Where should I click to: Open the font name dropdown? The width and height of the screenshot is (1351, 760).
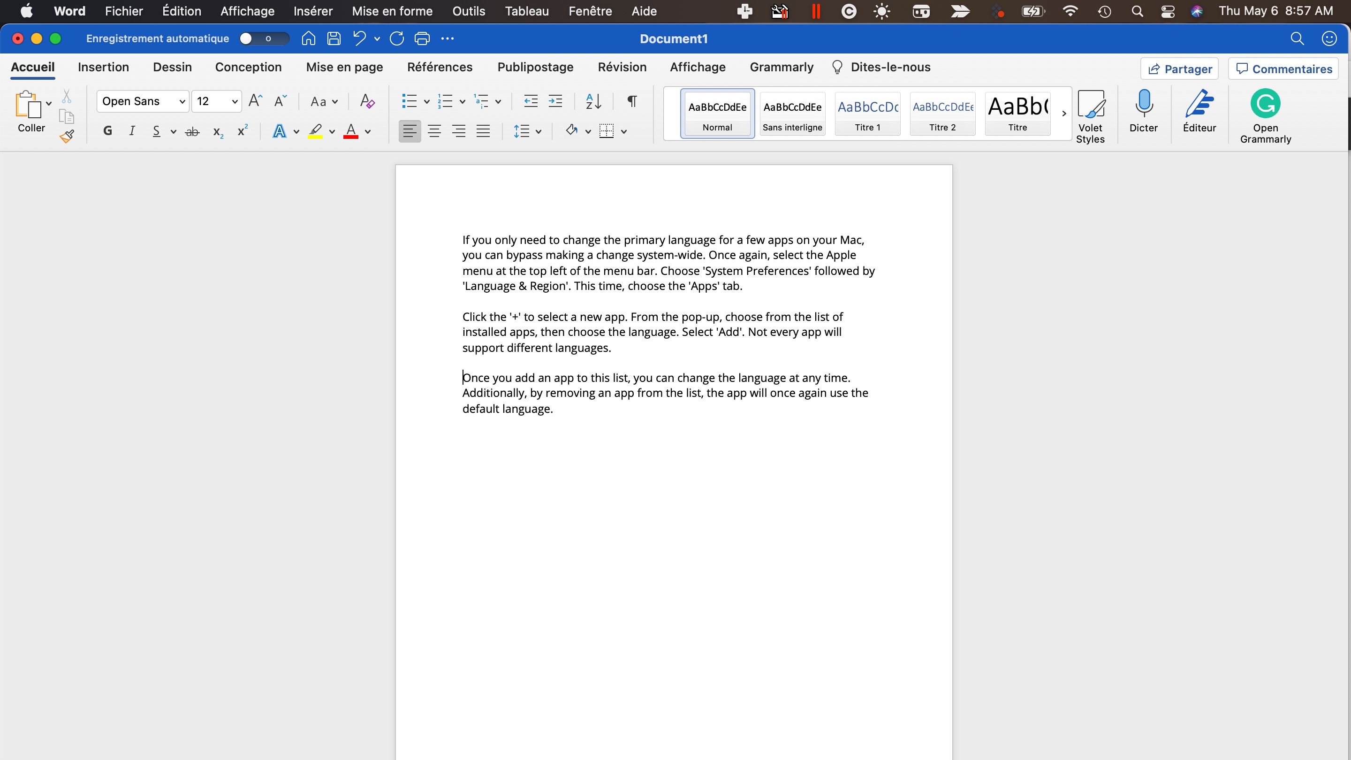click(182, 102)
